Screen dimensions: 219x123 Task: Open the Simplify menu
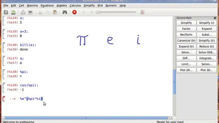[x=89, y=5]
